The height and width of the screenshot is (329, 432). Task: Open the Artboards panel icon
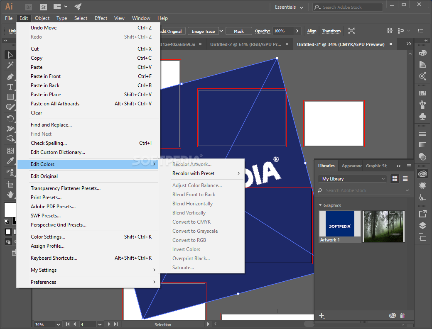click(x=422, y=236)
